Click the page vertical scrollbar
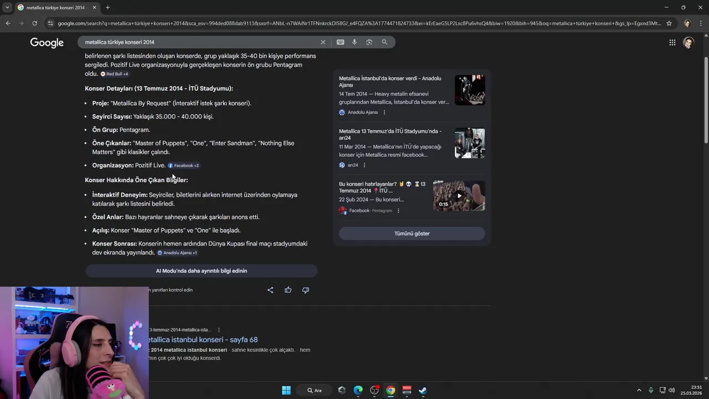This screenshot has height=399, width=709. pos(706,100)
